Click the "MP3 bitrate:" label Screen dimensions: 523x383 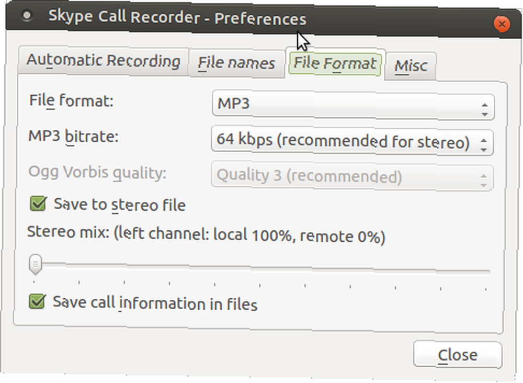73,137
